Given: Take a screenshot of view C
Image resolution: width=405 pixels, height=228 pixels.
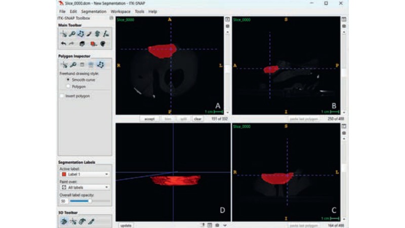Looking at the screenshot, I should (x=344, y=133).
